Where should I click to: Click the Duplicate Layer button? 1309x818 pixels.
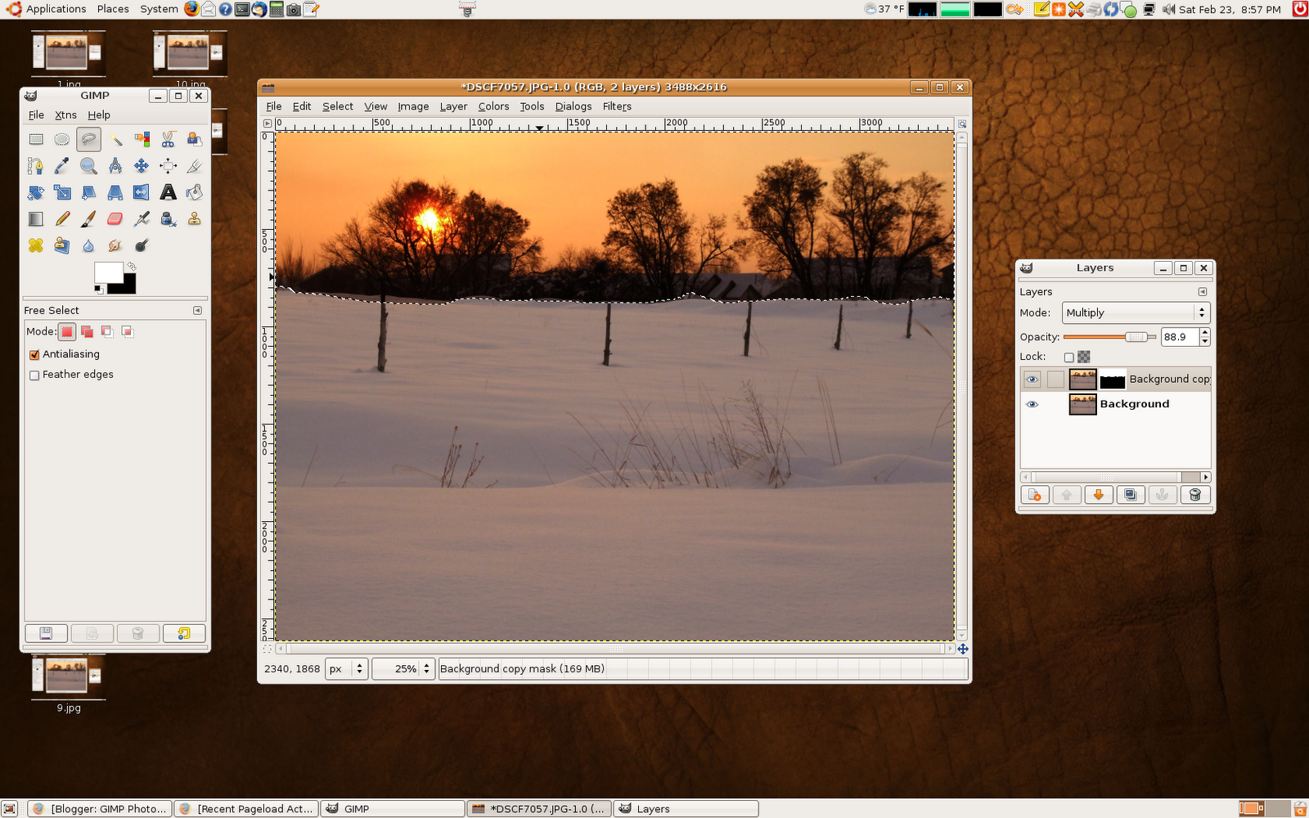tap(1131, 495)
